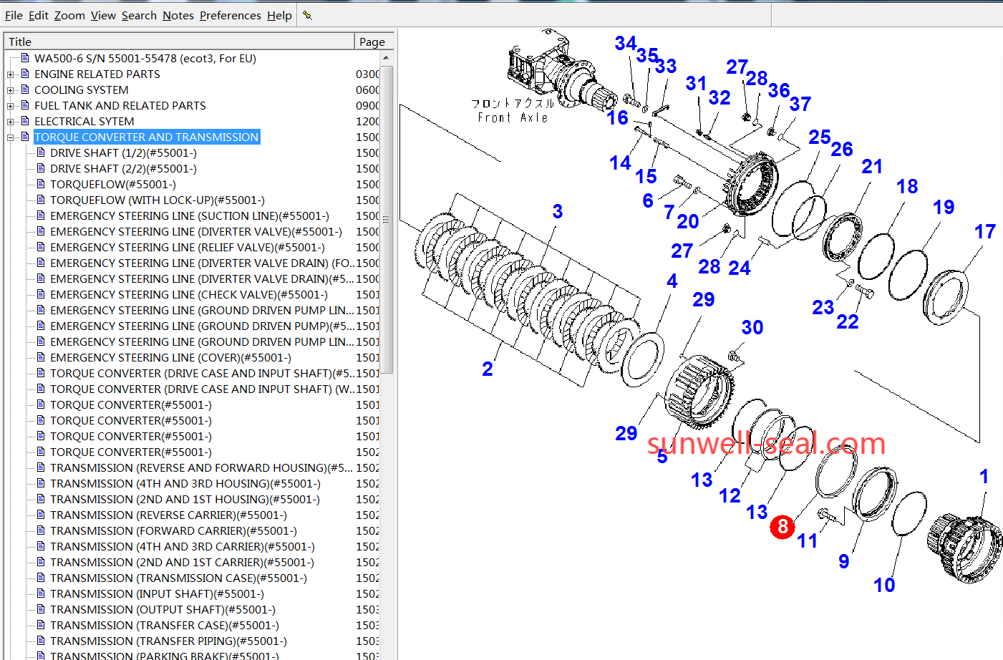1003x660 pixels.
Task: Click part callout 10 in diagram
Action: coord(884,585)
